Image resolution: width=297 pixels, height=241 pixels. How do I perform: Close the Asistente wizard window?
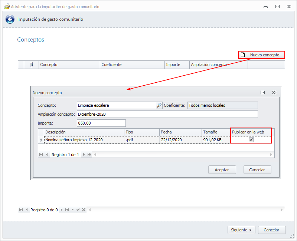pyautogui.click(x=289, y=7)
